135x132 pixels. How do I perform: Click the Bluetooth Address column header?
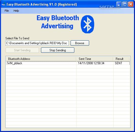(x=41, y=59)
